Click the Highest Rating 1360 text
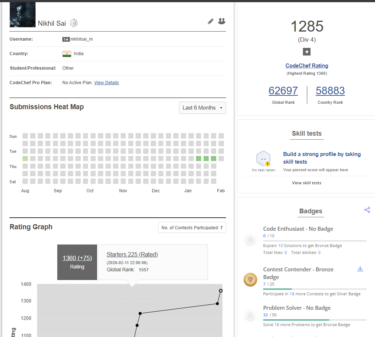The width and height of the screenshot is (375, 337). 307,73
